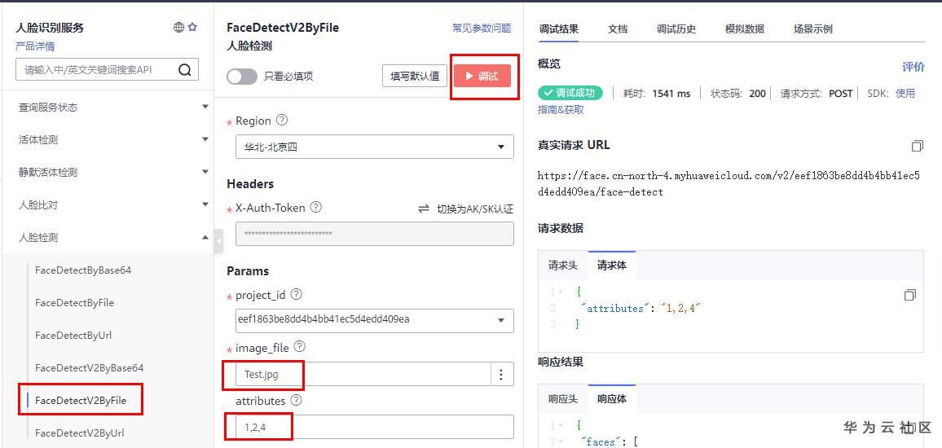Switch to 场景示例 tab
This screenshot has width=942, height=448.
click(x=812, y=29)
